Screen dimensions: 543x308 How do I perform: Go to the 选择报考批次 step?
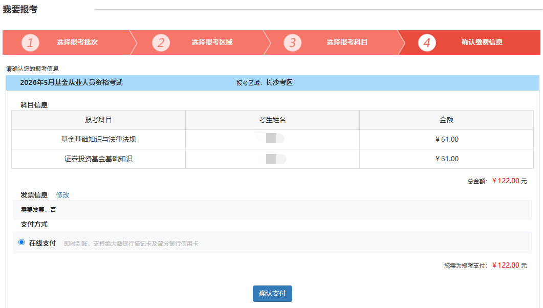(x=77, y=42)
